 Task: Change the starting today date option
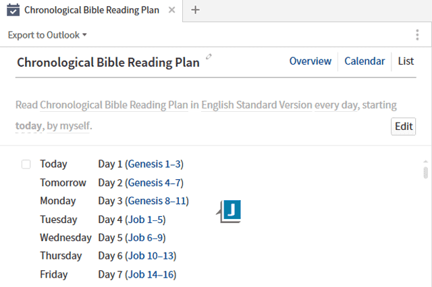pos(28,126)
